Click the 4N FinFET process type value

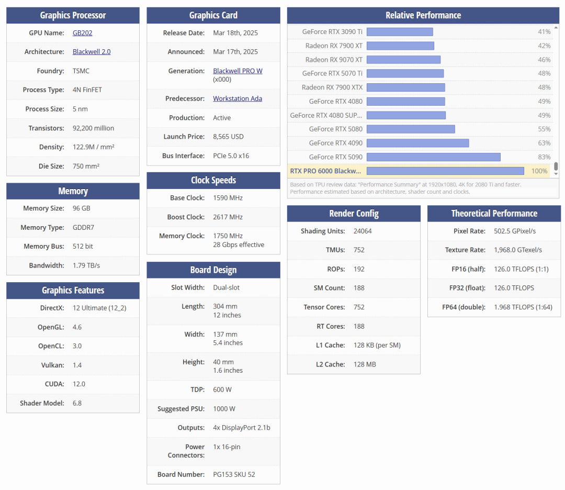tap(87, 90)
